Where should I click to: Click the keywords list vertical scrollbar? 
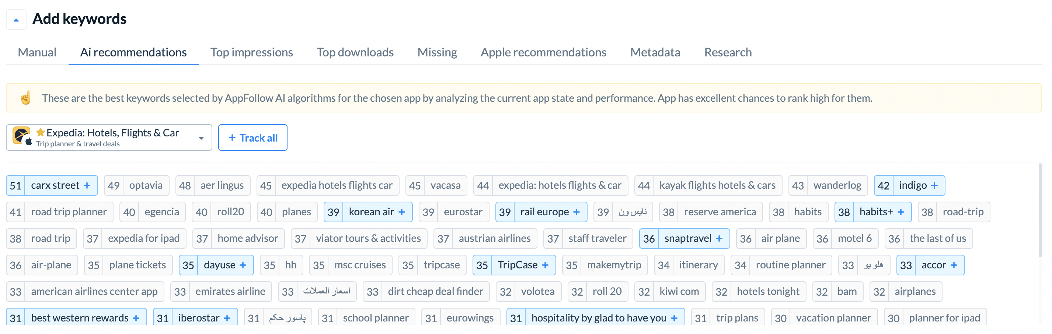[1040, 210]
